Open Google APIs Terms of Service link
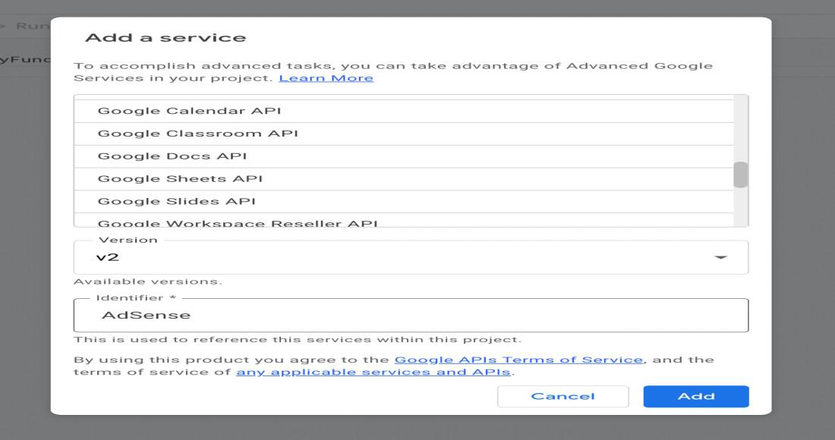Image resolution: width=835 pixels, height=440 pixels. click(x=518, y=360)
